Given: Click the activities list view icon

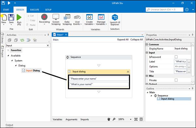Looking at the screenshot, I should (29, 40).
